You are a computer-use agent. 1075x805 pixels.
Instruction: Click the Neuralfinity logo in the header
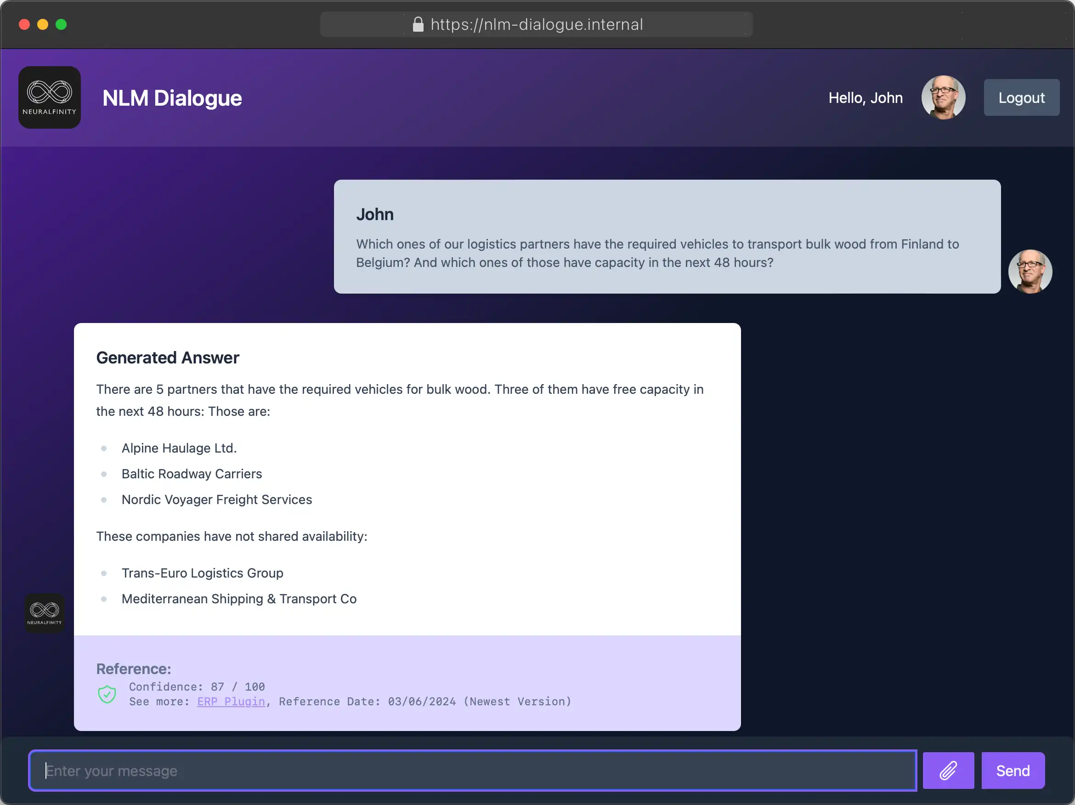tap(50, 98)
